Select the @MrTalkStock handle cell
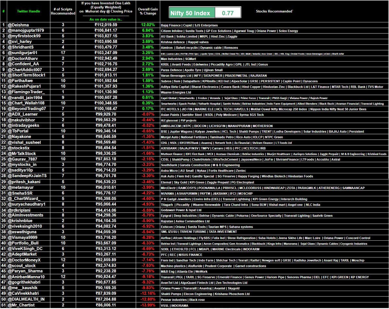The height and width of the screenshot is (309, 389). point(29,154)
